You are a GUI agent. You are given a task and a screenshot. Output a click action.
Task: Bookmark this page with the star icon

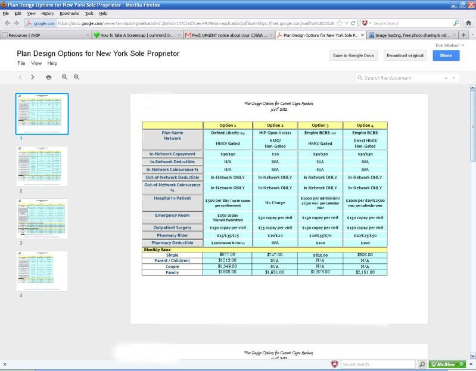click(340, 23)
